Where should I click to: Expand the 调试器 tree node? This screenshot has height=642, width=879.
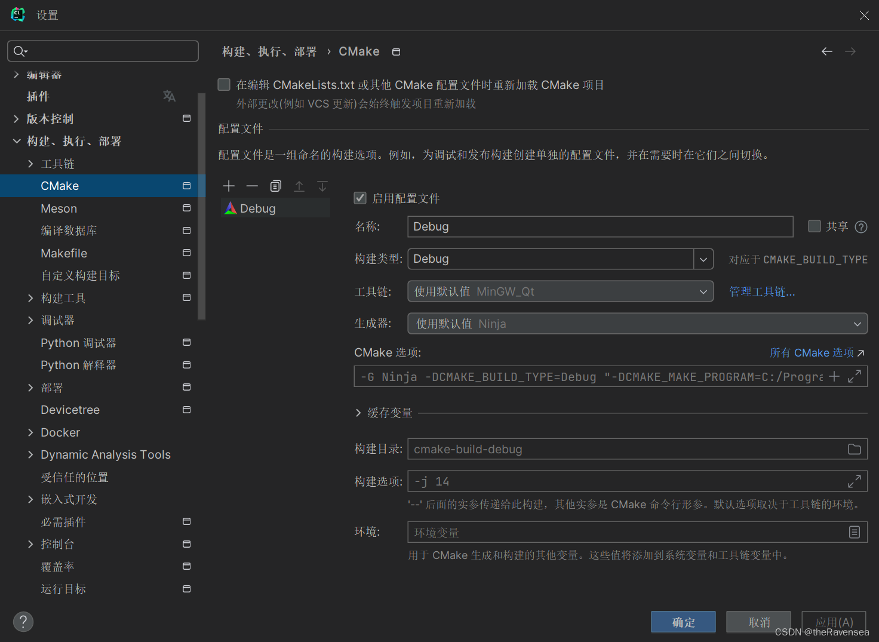point(30,320)
